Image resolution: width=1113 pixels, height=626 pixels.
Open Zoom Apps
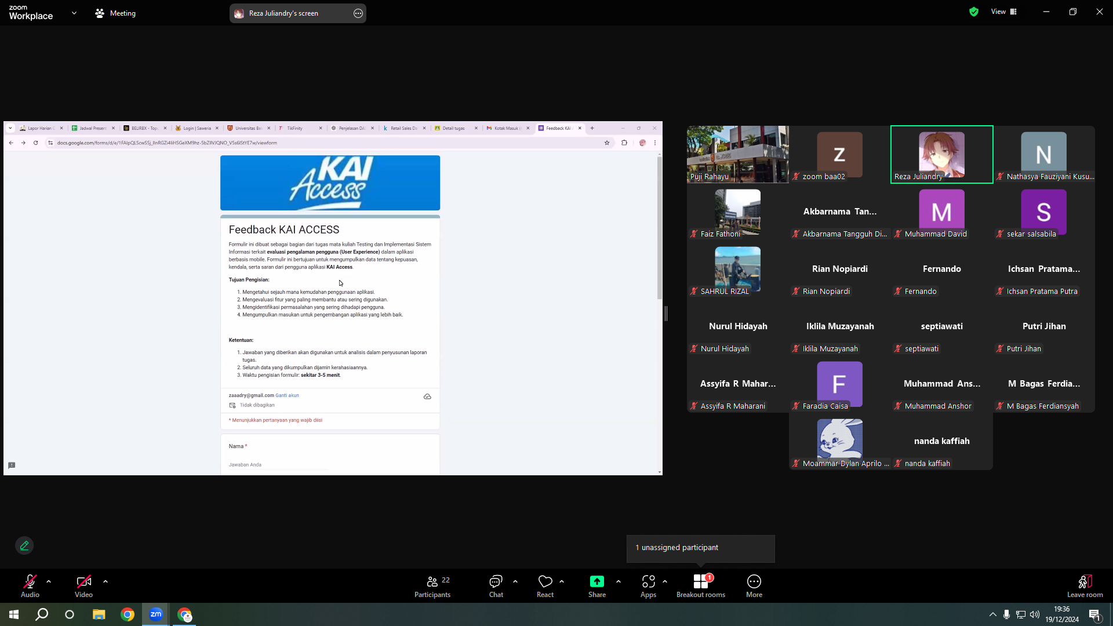tap(648, 586)
